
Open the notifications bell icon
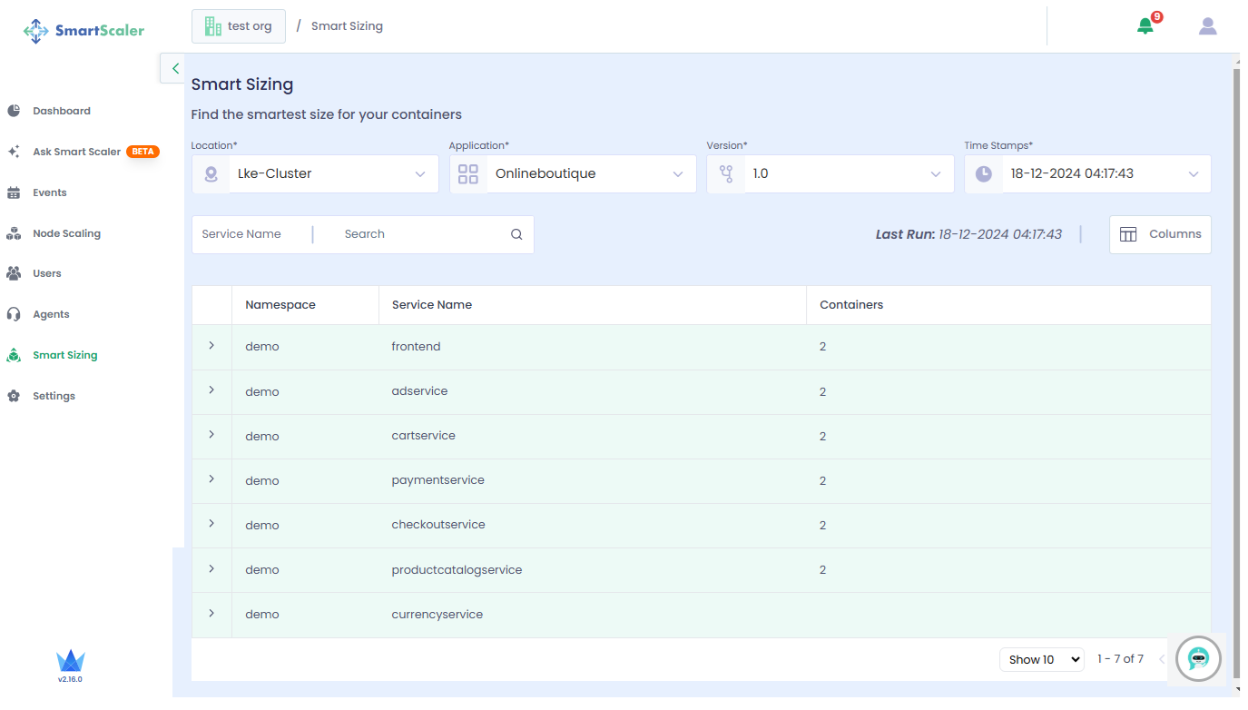pos(1145,26)
